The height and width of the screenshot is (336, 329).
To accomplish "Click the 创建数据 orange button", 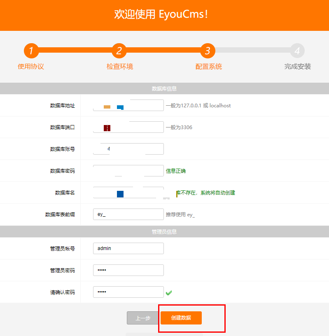I will (x=181, y=318).
